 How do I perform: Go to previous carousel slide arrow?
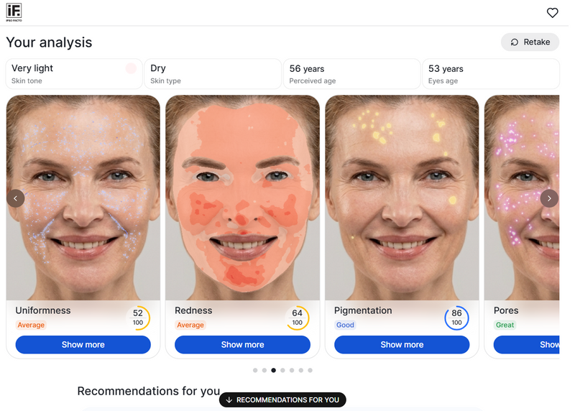click(16, 198)
